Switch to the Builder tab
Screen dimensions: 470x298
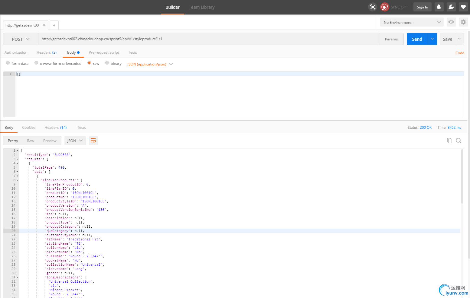(x=172, y=7)
